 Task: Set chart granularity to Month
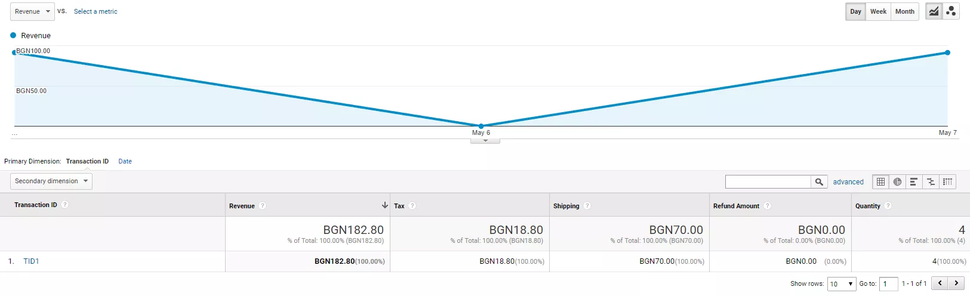coord(905,11)
